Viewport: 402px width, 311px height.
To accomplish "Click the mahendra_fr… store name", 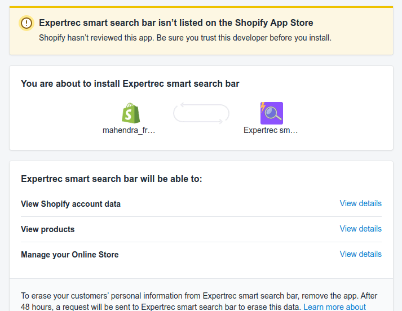I will pyautogui.click(x=129, y=130).
